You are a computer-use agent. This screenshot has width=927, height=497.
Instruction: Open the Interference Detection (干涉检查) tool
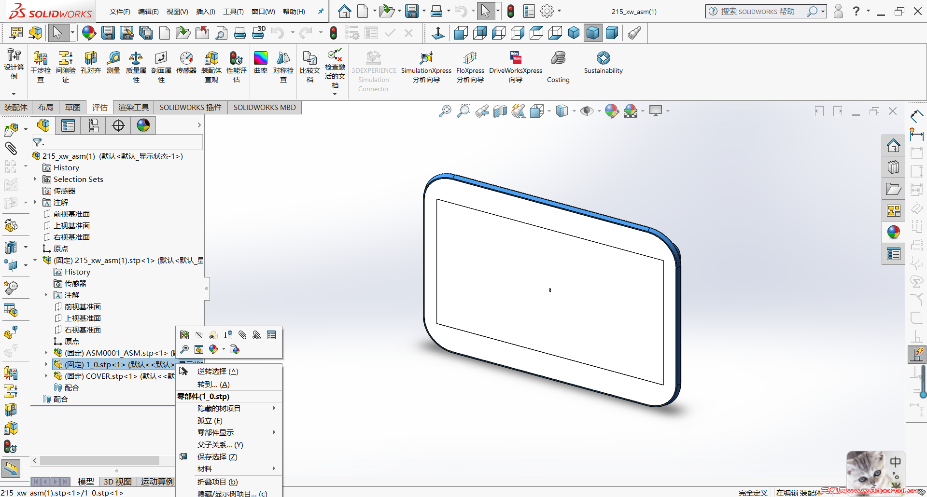[x=41, y=67]
